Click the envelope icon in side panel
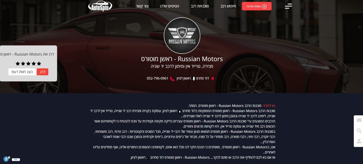Screen dimensions: 363x164 pyautogui.click(x=359, y=120)
